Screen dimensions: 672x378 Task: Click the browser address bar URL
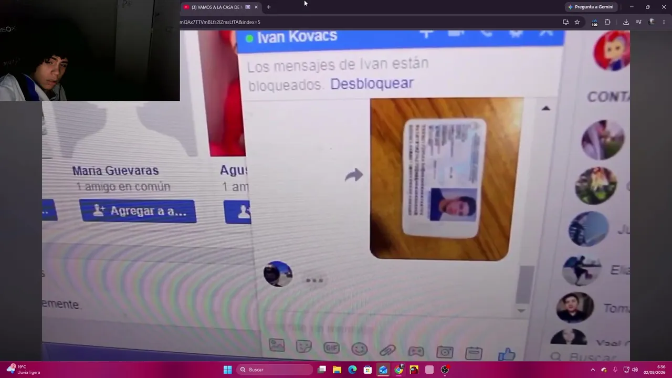click(220, 22)
